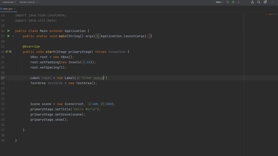The height and width of the screenshot is (156, 278).
Task: Click the text "root.setSpacing(5);"
Action: point(48,68)
